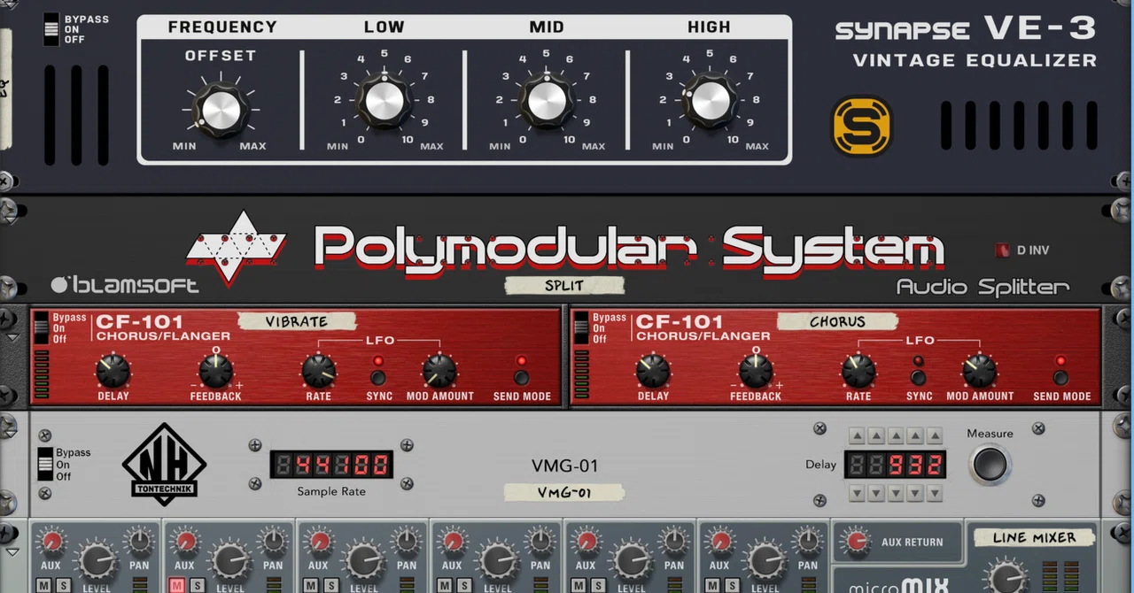
Task: Solo mixer channel 3 with S button
Action: 331,585
